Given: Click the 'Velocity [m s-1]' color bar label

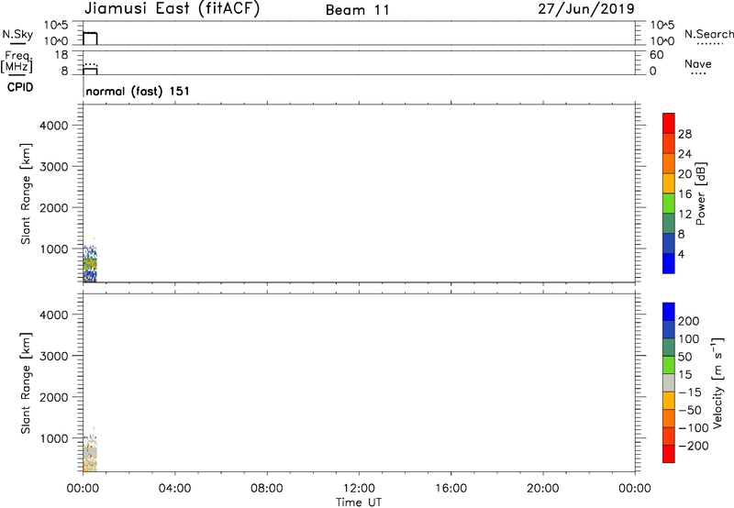Looking at the screenshot, I should pos(717,382).
